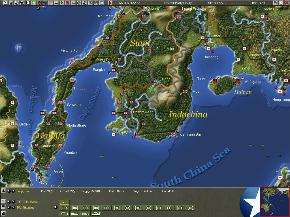290x217 pixels.
Task: Click the C button at top right
Action: [281, 3]
